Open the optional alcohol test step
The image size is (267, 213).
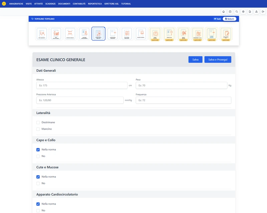pos(169,34)
